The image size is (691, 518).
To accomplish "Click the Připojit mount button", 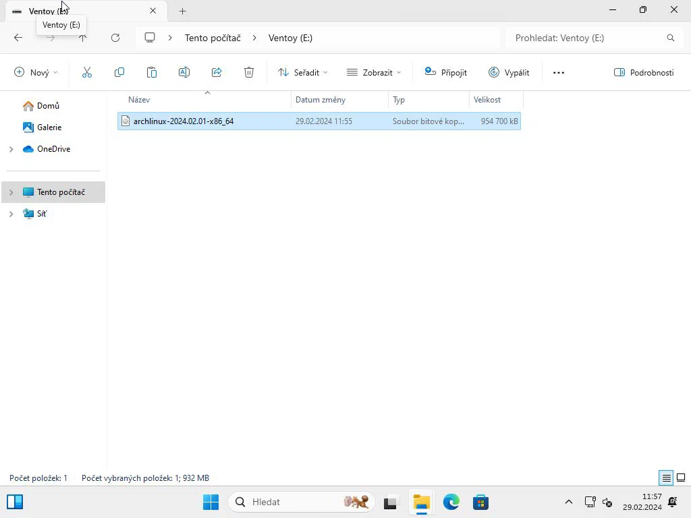I will (445, 72).
